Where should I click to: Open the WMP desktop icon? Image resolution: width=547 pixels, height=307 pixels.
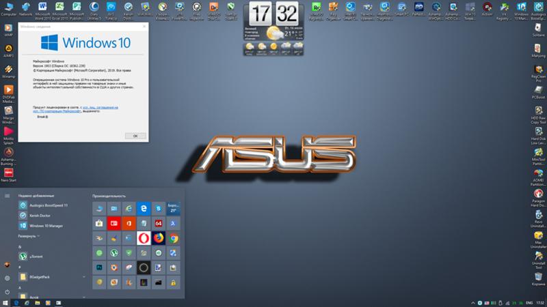8,30
